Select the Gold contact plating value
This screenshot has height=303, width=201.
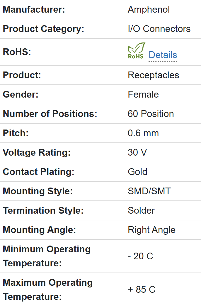tap(137, 172)
